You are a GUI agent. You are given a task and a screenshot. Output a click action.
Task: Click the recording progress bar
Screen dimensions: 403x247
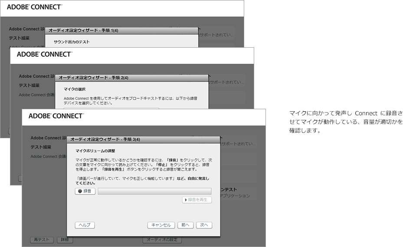click(x=154, y=191)
